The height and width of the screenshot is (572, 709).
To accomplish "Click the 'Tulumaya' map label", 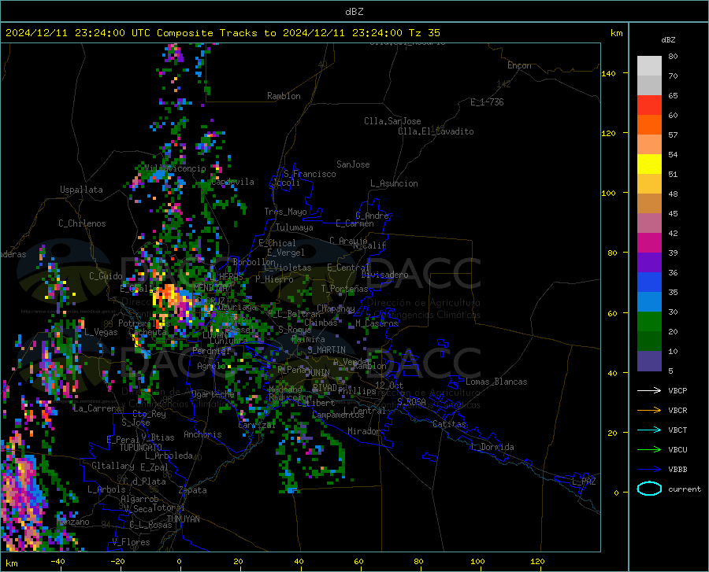I will [294, 227].
